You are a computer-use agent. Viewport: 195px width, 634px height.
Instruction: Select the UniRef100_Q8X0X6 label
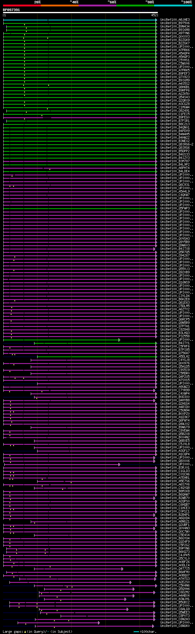coord(175,461)
